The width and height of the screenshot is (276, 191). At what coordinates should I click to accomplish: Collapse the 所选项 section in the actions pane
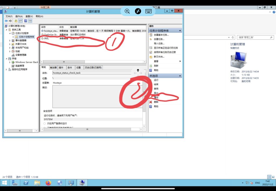(x=180, y=76)
